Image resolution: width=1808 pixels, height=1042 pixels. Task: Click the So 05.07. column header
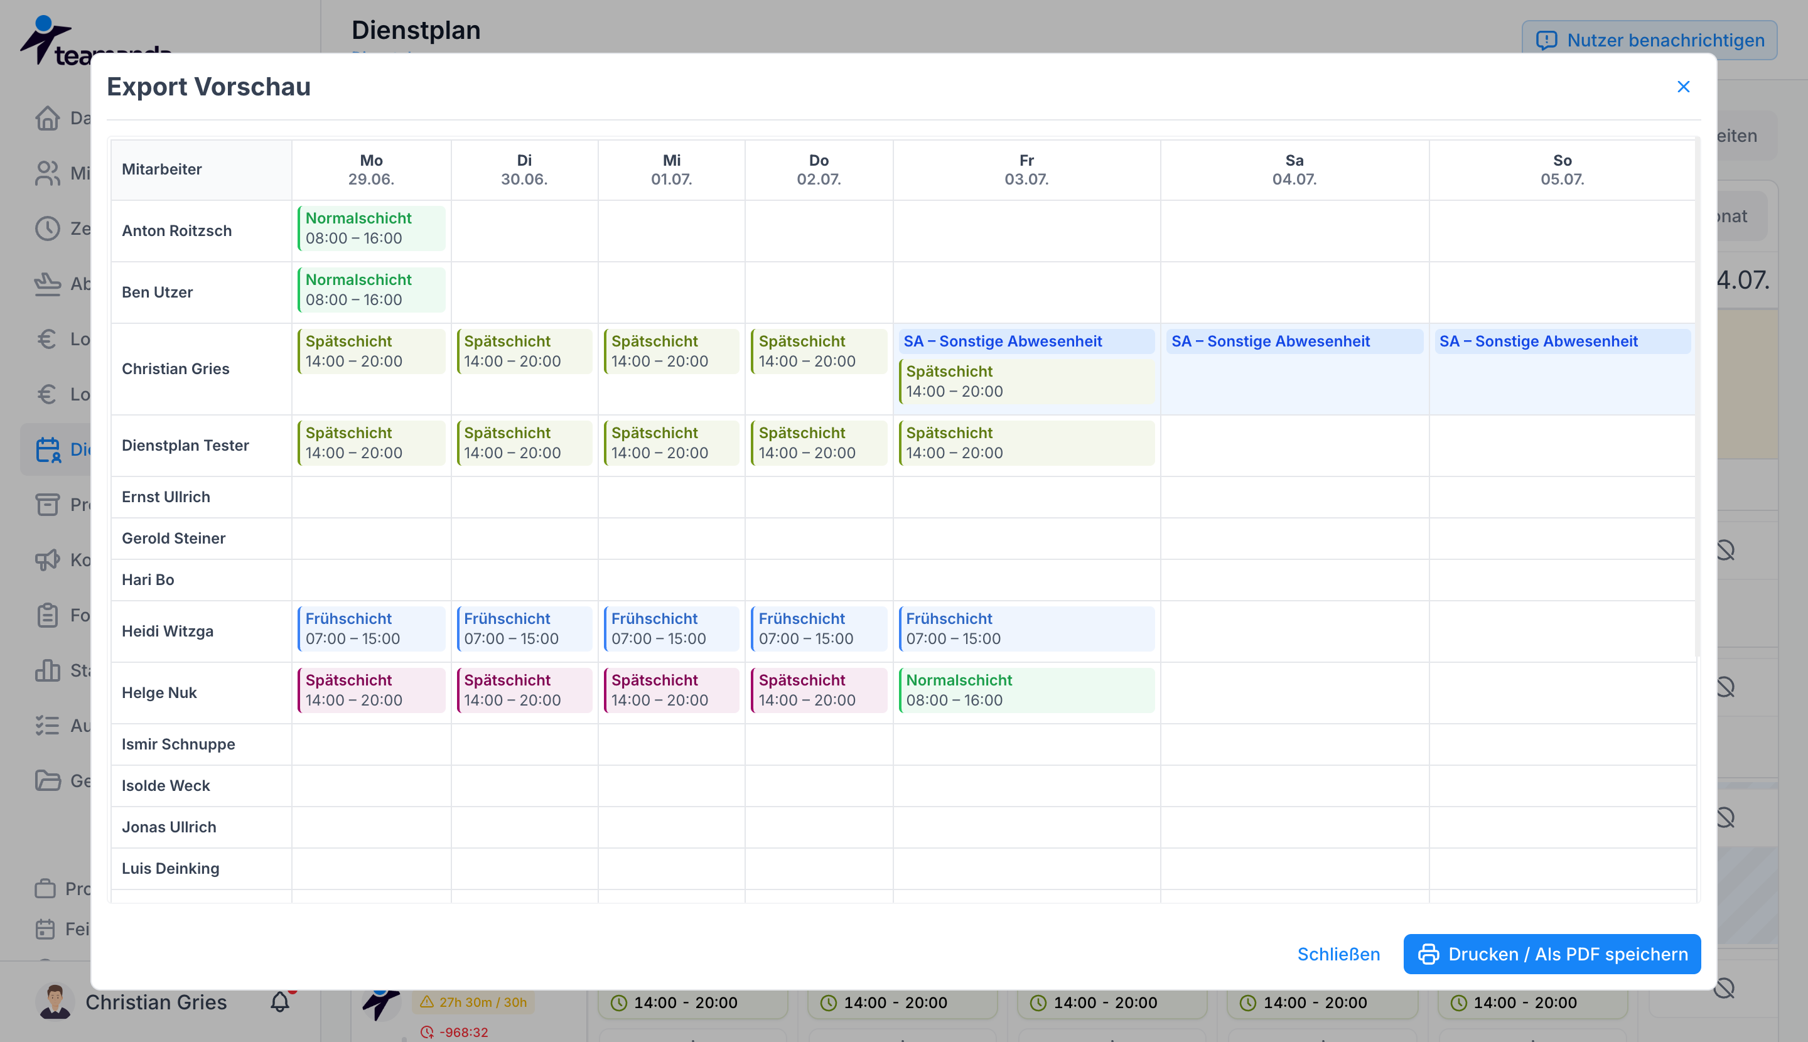click(1563, 169)
